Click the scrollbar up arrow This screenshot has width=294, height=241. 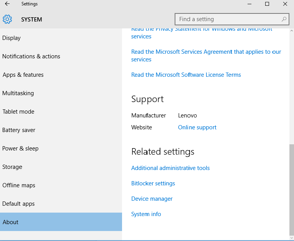click(x=292, y=31)
